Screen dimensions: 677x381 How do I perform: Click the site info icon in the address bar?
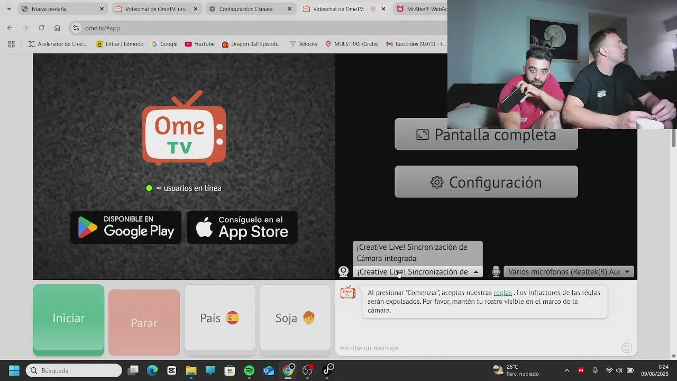[x=76, y=28]
